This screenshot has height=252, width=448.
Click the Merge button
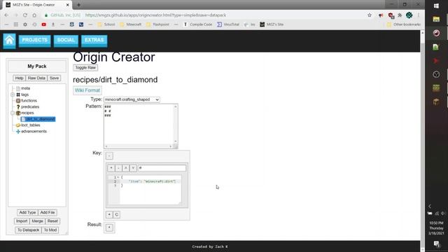(x=37, y=221)
